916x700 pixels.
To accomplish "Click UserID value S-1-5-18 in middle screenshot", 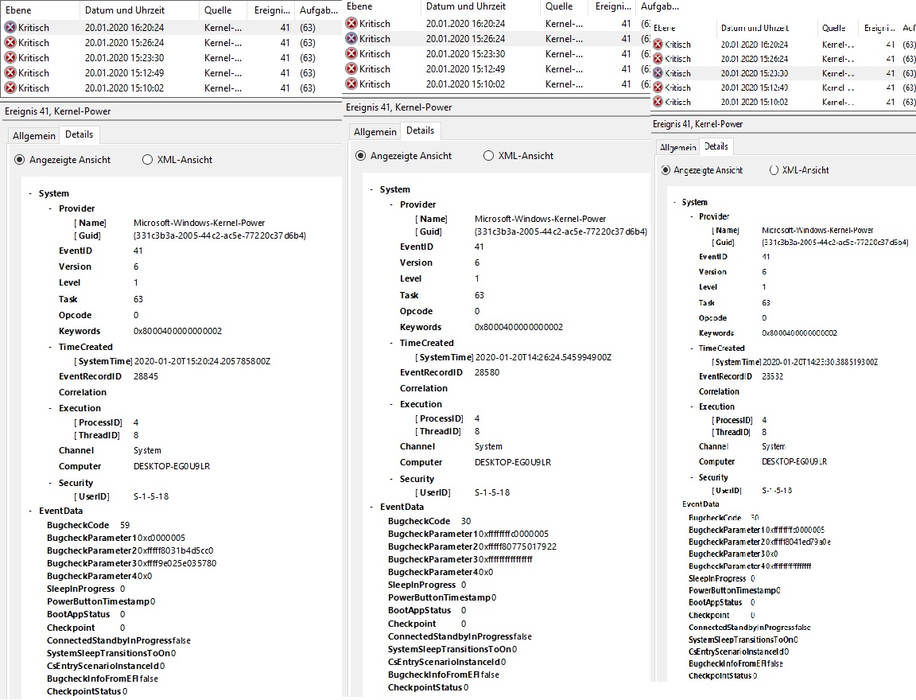I will click(492, 492).
